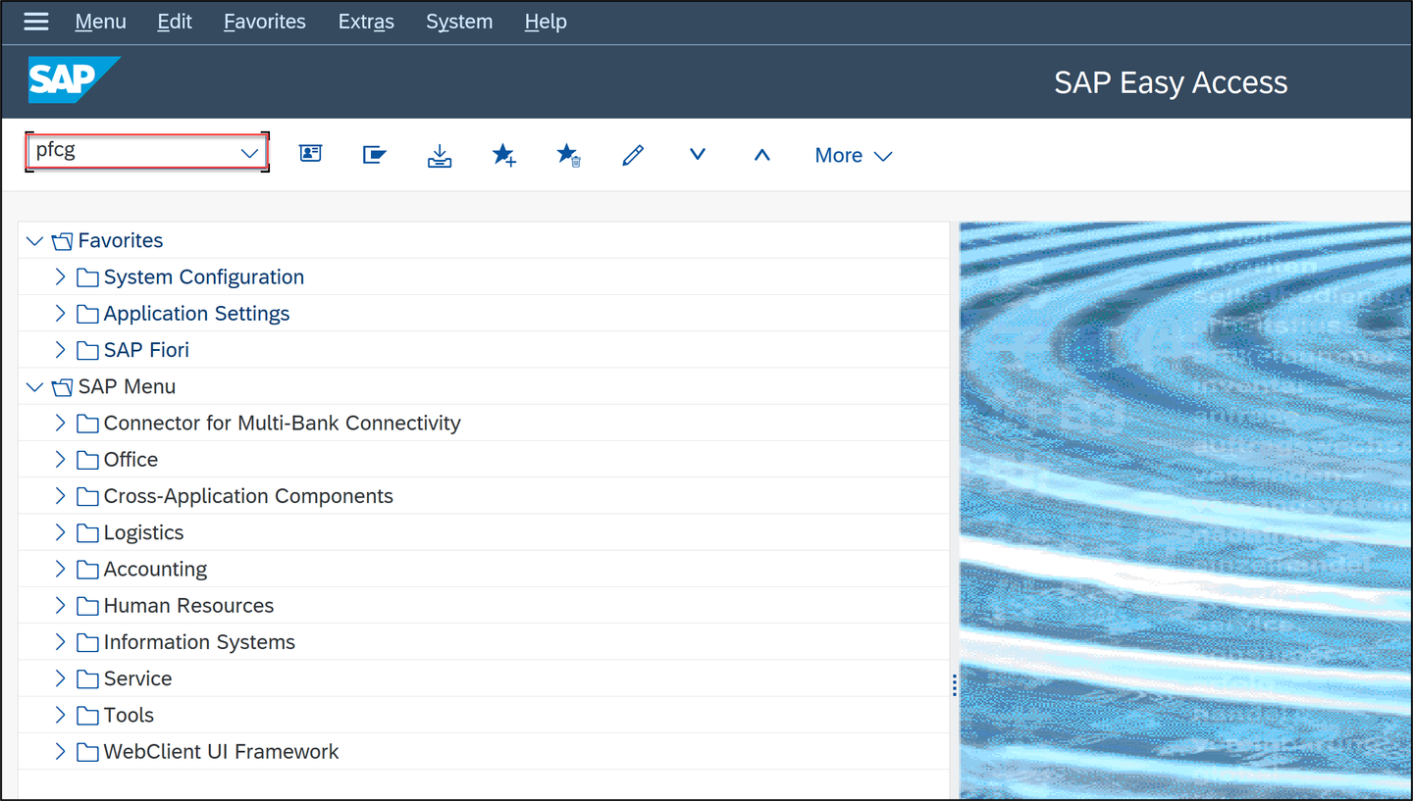This screenshot has width=1413, height=801.
Task: Expand the Information Systems node
Action: click(60, 642)
